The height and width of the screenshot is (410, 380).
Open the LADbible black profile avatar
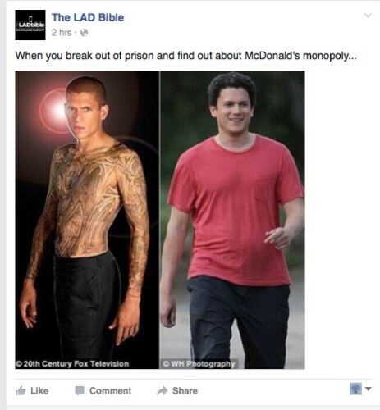[30, 25]
